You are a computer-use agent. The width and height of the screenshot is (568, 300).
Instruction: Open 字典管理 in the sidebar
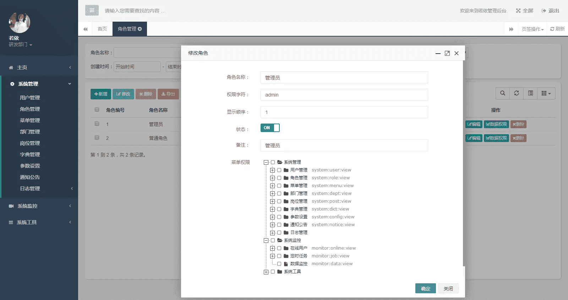[30, 154]
